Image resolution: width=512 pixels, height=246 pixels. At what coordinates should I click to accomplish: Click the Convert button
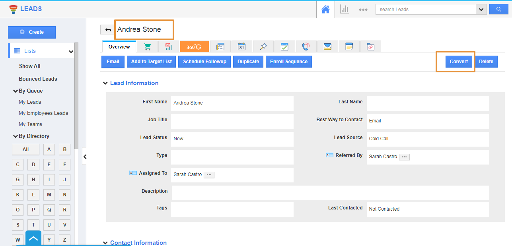(x=459, y=62)
